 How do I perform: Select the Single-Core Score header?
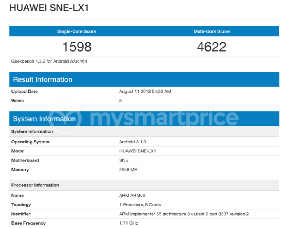tap(77, 31)
